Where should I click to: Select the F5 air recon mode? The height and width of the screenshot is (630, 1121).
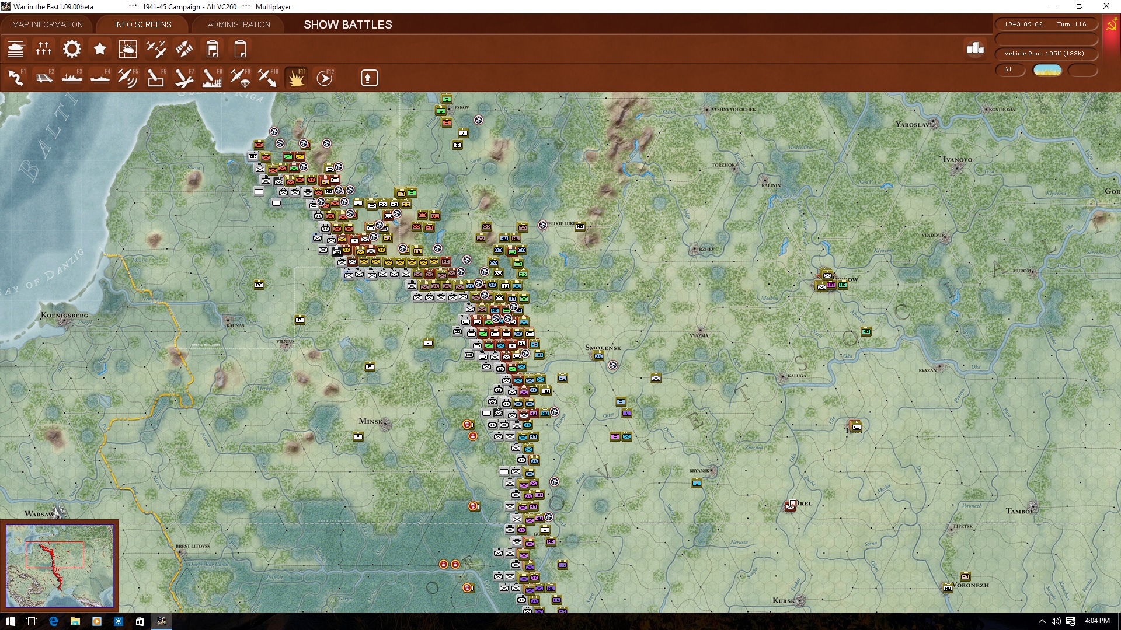click(x=127, y=78)
